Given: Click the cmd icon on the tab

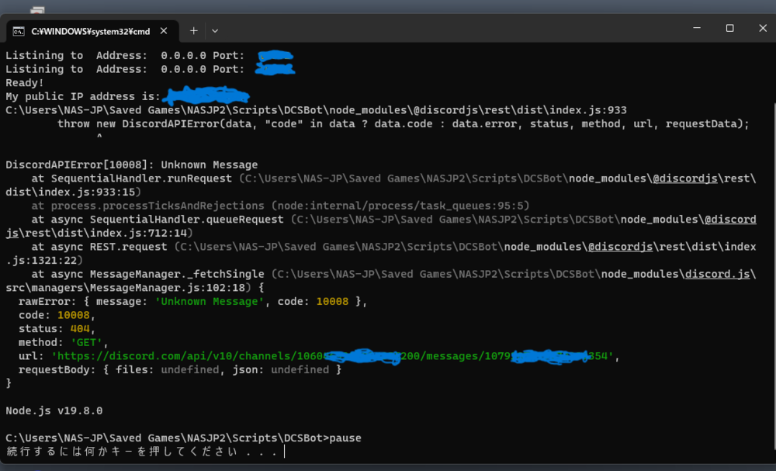Looking at the screenshot, I should (x=19, y=32).
